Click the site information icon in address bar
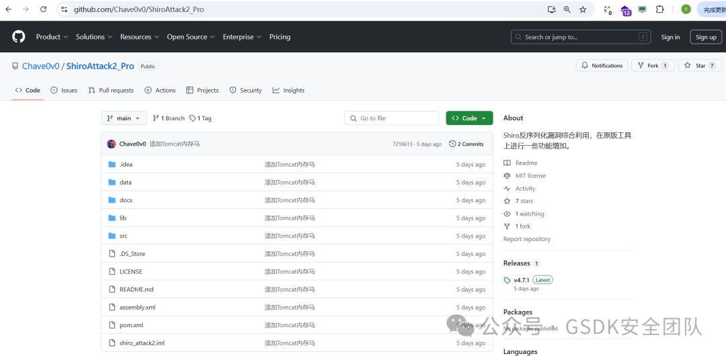This screenshot has width=726, height=356. 65,9
